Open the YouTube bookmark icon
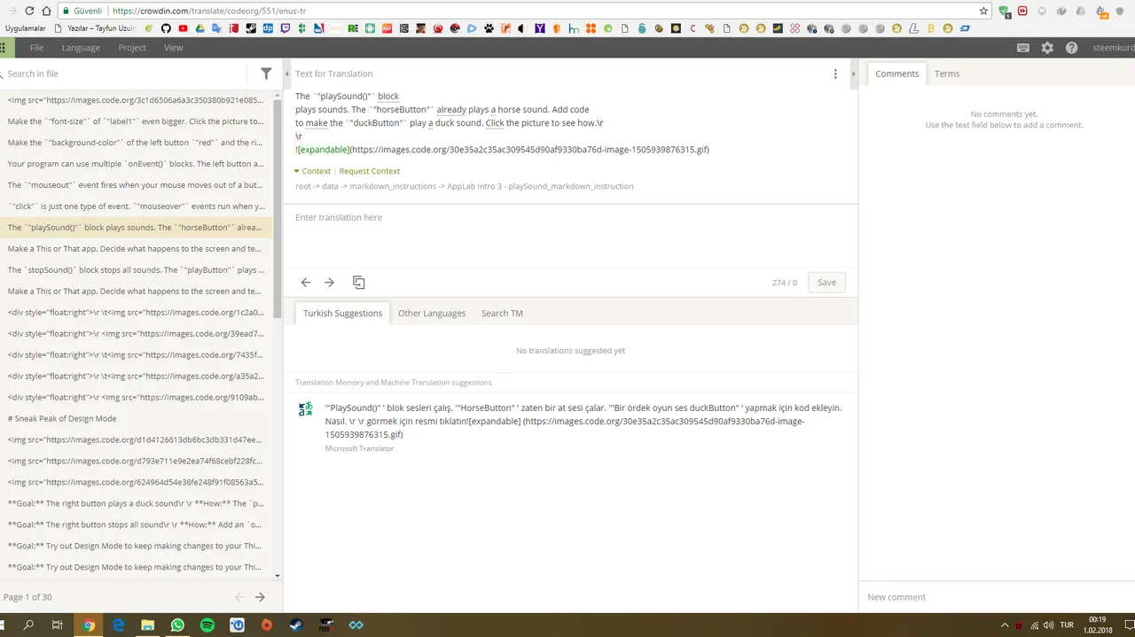1135x637 pixels. coord(183,28)
